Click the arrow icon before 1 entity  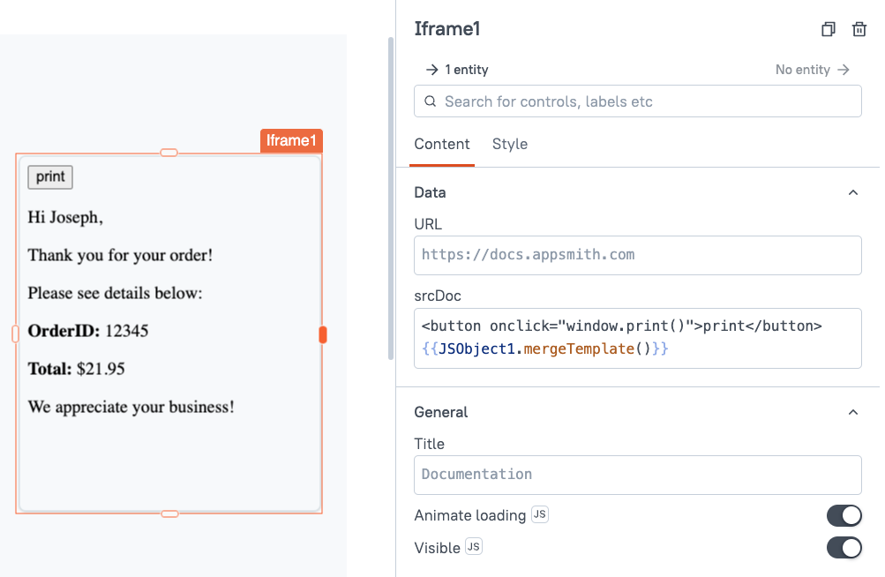431,69
